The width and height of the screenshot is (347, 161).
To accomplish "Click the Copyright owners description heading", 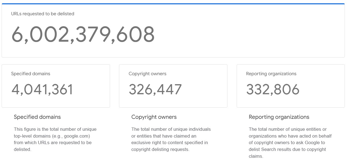I will click(x=154, y=117).
